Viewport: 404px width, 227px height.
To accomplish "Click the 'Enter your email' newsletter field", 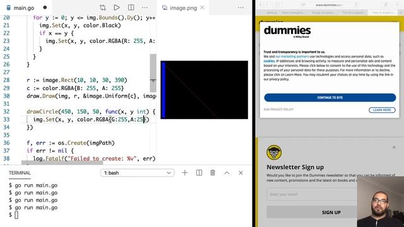I will click(312, 194).
